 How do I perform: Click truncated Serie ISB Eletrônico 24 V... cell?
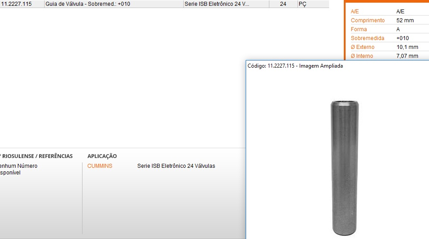click(x=217, y=4)
